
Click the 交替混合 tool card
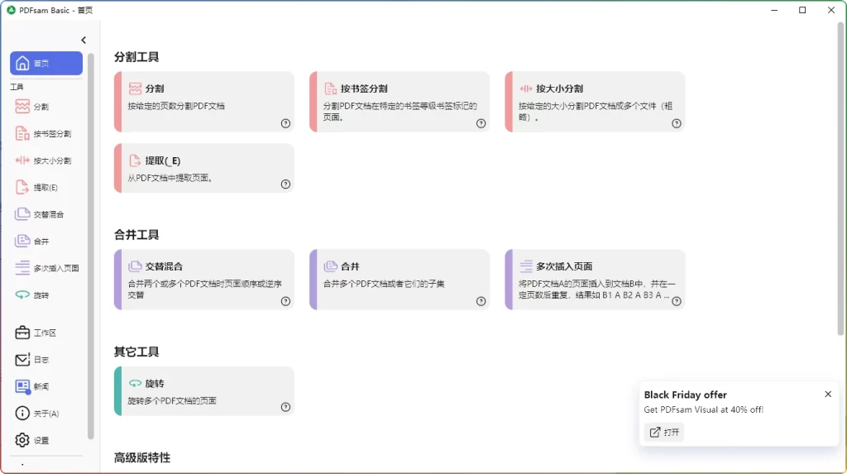(x=204, y=280)
